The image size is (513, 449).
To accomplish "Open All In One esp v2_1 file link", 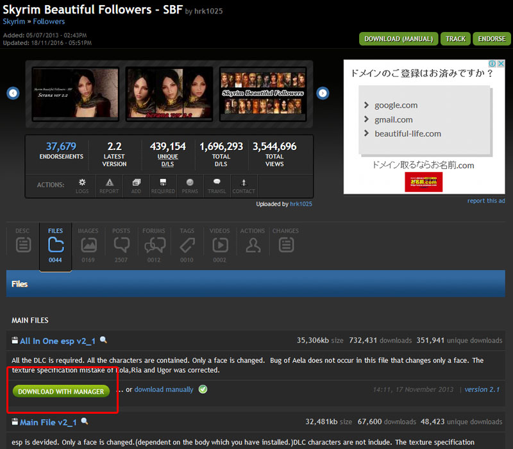I will (58, 341).
